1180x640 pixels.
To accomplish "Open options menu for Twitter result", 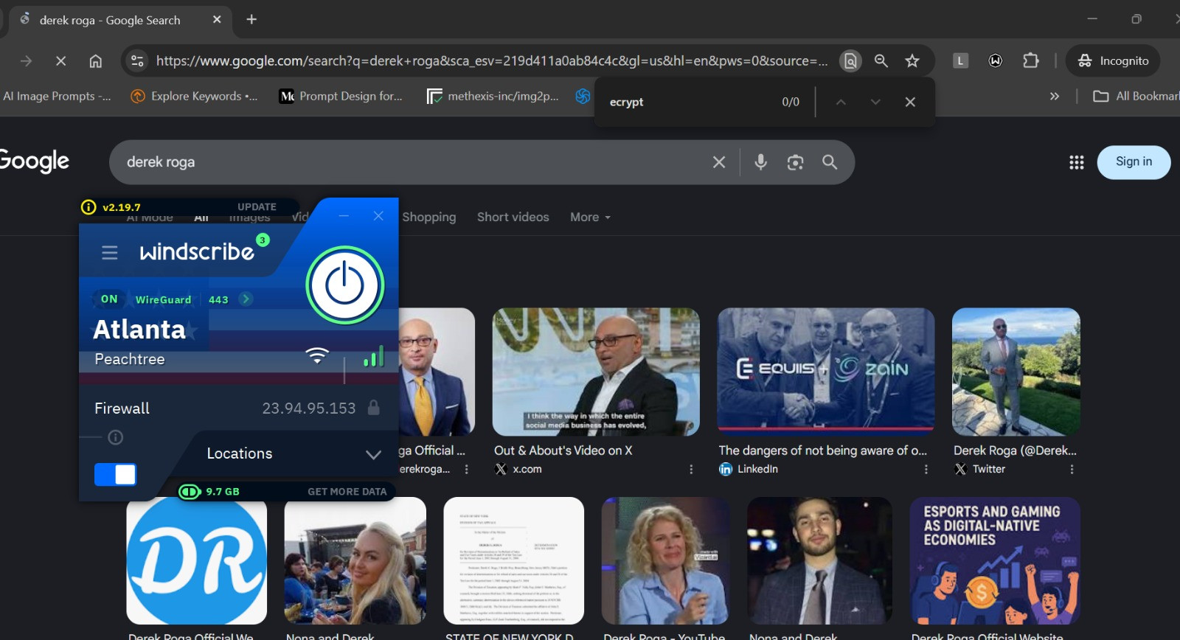I will pyautogui.click(x=1072, y=469).
